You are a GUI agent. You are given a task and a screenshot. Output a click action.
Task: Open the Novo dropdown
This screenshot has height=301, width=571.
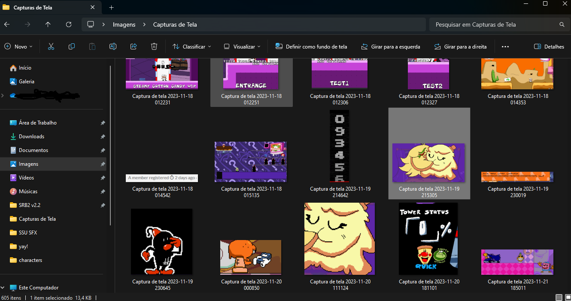[x=18, y=46]
